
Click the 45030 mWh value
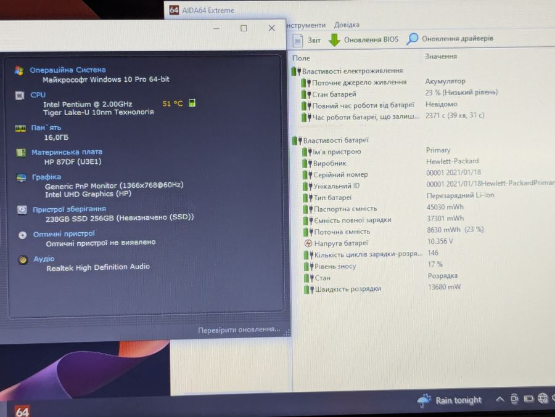click(x=445, y=207)
